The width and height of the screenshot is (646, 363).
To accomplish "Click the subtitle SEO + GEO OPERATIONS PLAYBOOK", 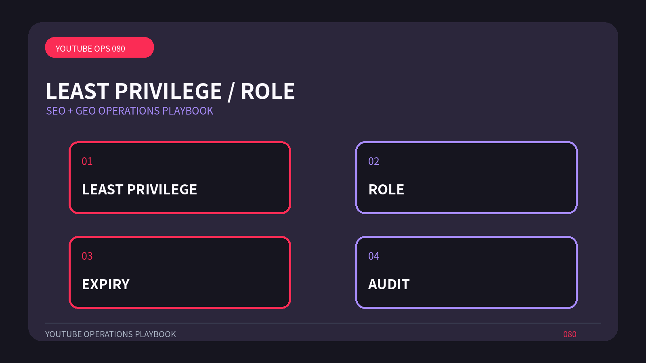I will (130, 111).
